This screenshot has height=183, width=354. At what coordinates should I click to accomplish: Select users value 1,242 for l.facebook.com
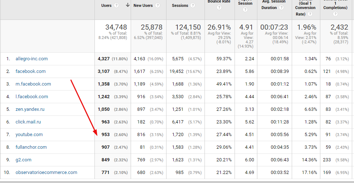(104, 97)
